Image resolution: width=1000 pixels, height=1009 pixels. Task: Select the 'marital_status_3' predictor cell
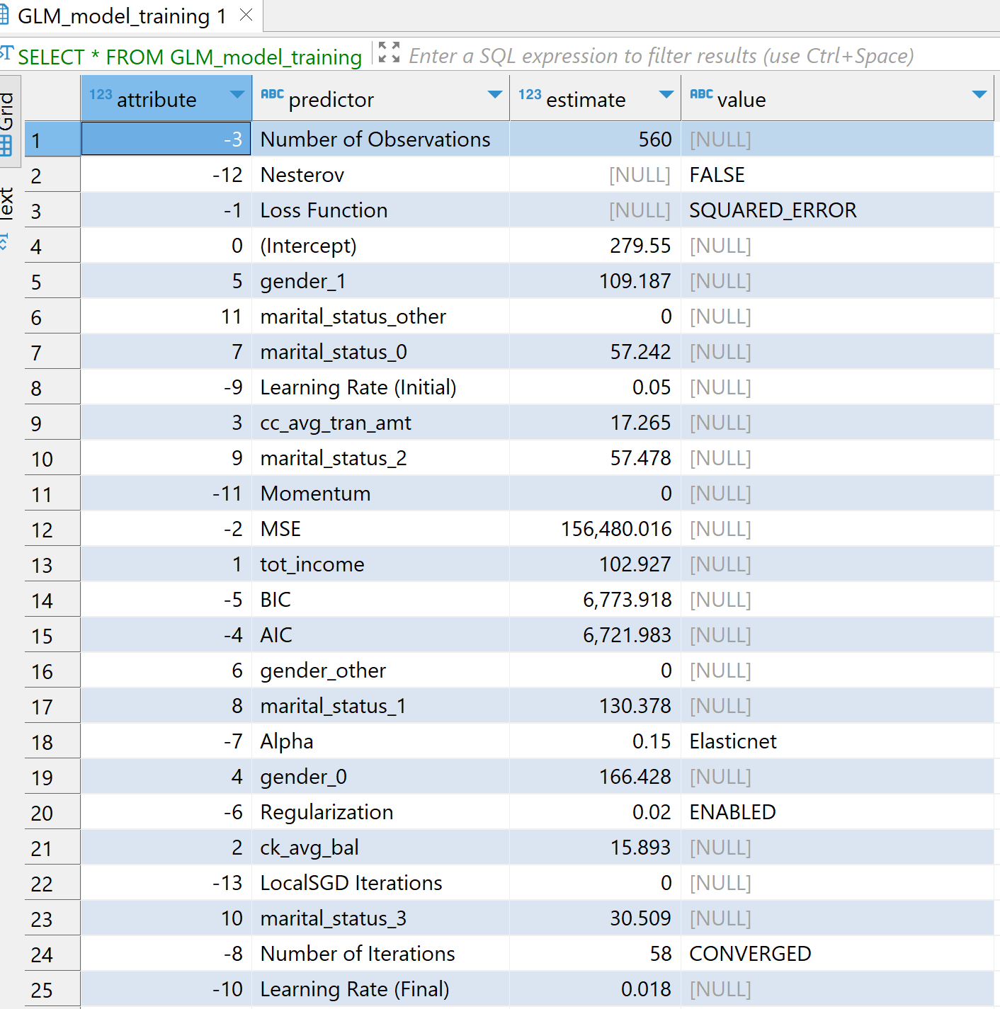(381, 918)
